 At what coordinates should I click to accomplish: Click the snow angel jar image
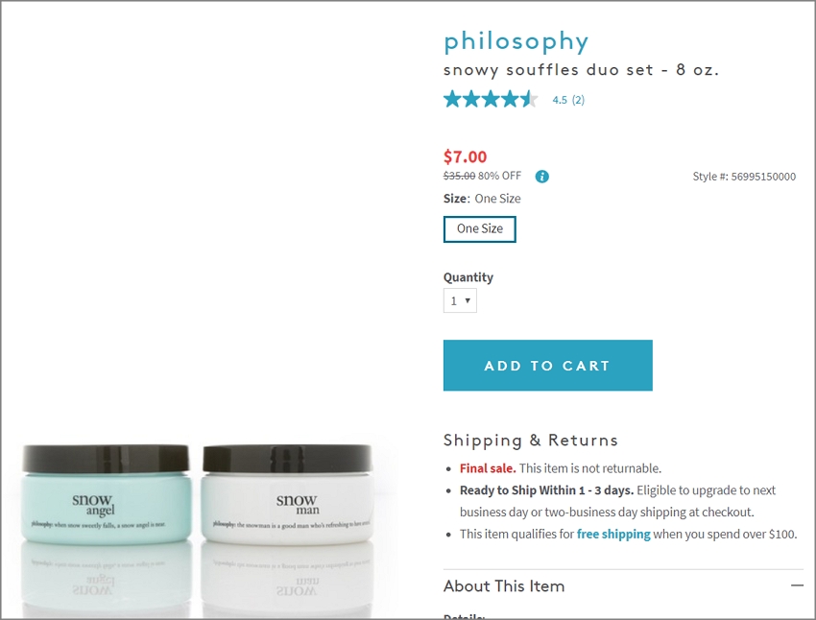(106, 494)
